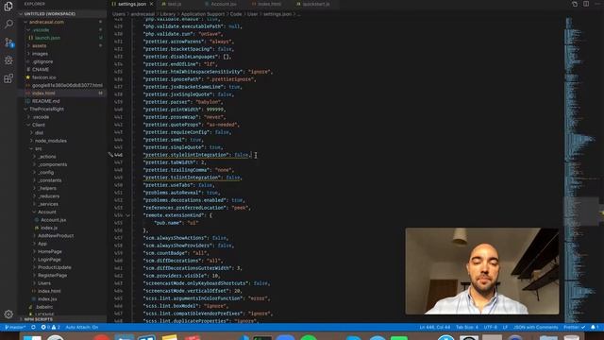Fold the remote.extensionKind block at line 454
This screenshot has width=604, height=340.
(x=128, y=215)
